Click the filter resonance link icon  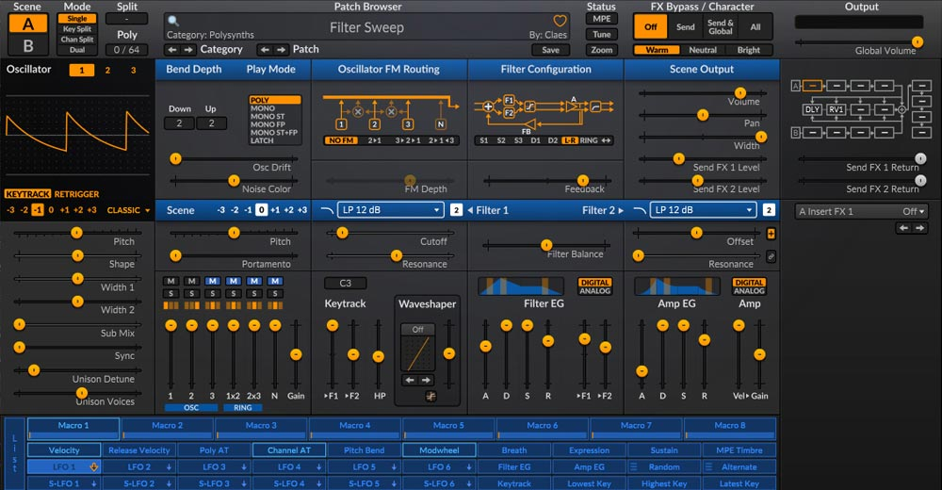click(771, 255)
